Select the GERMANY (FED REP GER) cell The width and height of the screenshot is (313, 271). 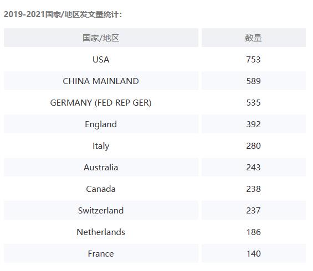click(x=101, y=103)
